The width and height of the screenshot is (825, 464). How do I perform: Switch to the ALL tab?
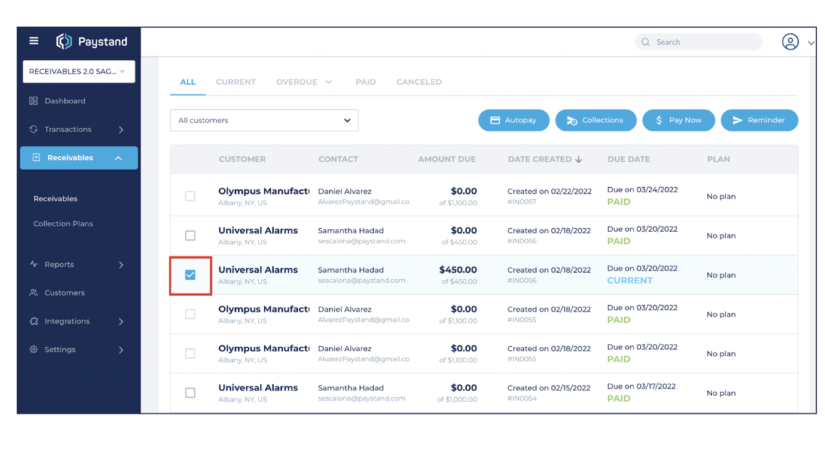pos(188,82)
